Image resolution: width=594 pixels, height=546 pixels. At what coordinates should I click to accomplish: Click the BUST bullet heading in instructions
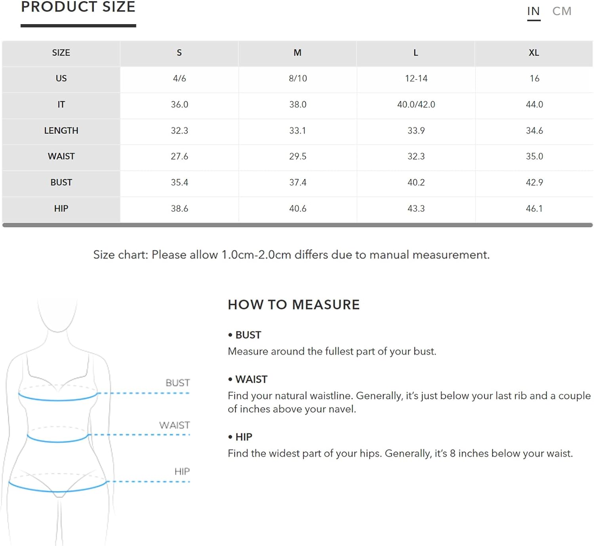click(245, 335)
